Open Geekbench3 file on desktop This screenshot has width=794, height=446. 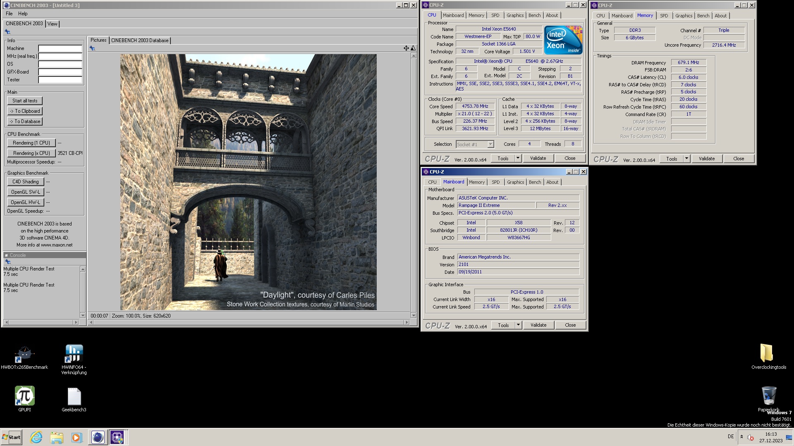74,400
